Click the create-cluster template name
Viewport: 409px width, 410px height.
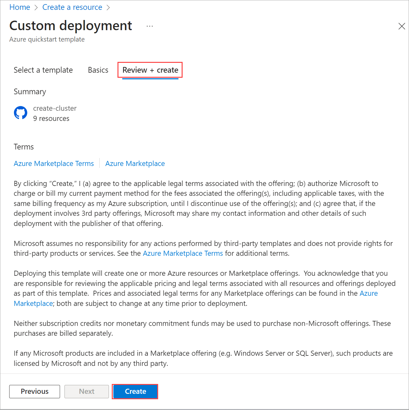[55, 109]
